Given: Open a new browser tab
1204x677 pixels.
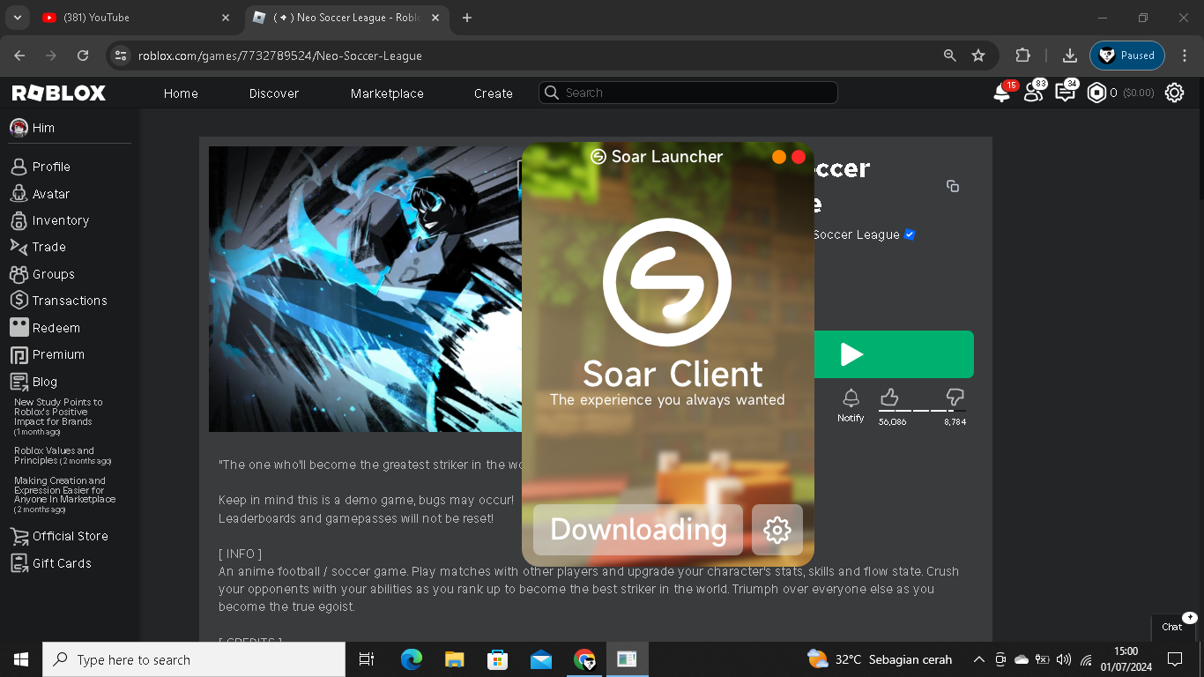Looking at the screenshot, I should [467, 18].
